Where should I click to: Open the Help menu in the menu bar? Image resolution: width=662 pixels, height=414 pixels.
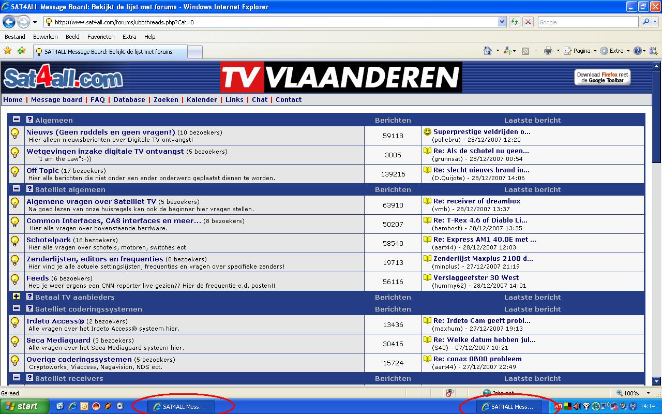pyautogui.click(x=150, y=37)
